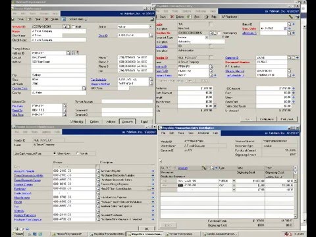Open Additional menu in Payables Transaction Entry
Image resolution: width=316 pixels, height=237 pixels.
(201, 11)
